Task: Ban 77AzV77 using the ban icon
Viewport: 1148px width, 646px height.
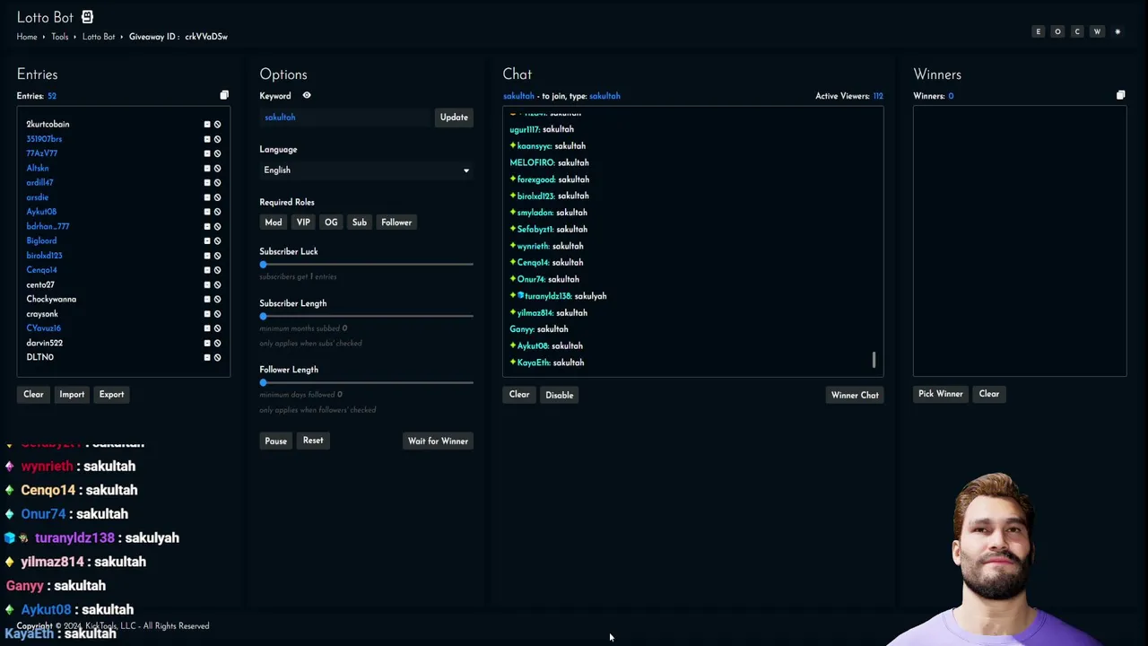Action: point(217,153)
